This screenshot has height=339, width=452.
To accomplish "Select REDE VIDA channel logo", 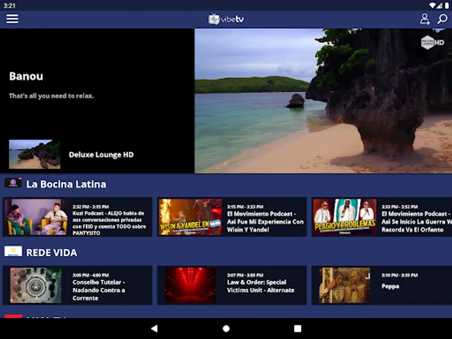I will (13, 251).
